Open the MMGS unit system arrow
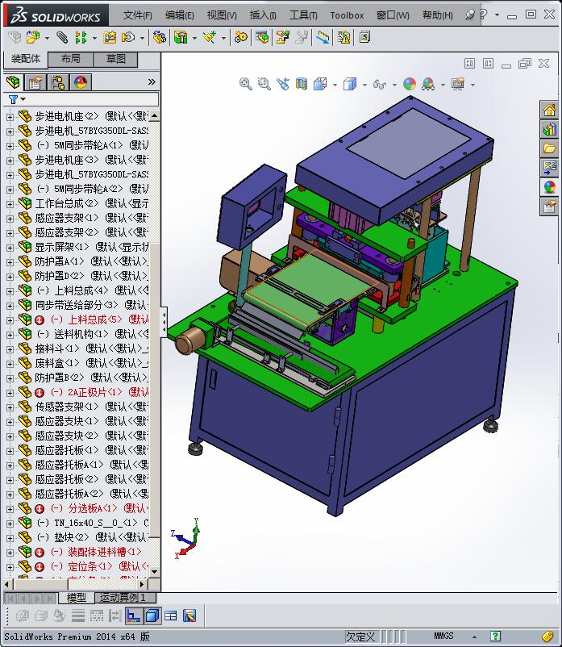The width and height of the screenshot is (562, 647). point(474,637)
